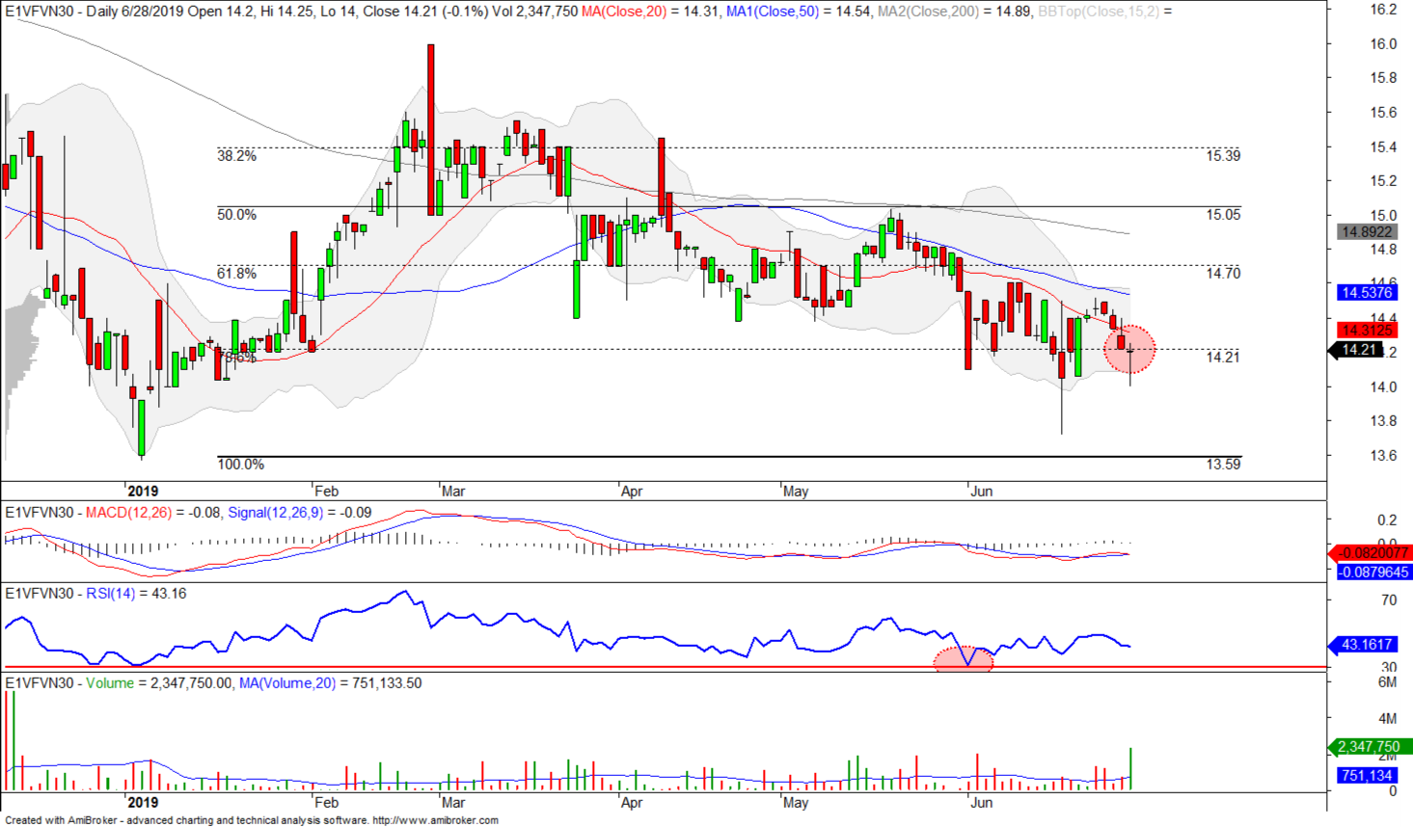Click the blue 751,134 volume average tag

[1366, 776]
